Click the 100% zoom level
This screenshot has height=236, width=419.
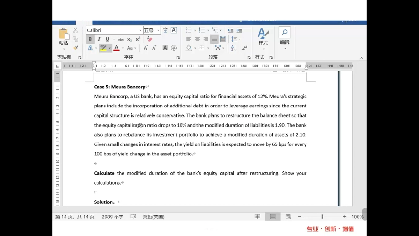tap(357, 217)
